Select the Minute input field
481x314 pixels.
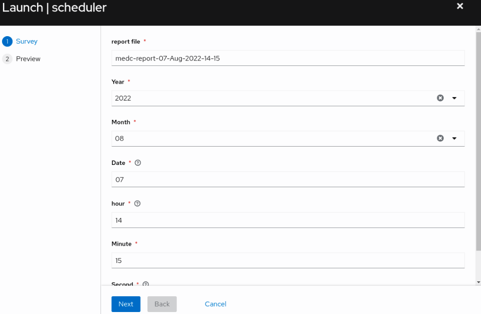[288, 261]
